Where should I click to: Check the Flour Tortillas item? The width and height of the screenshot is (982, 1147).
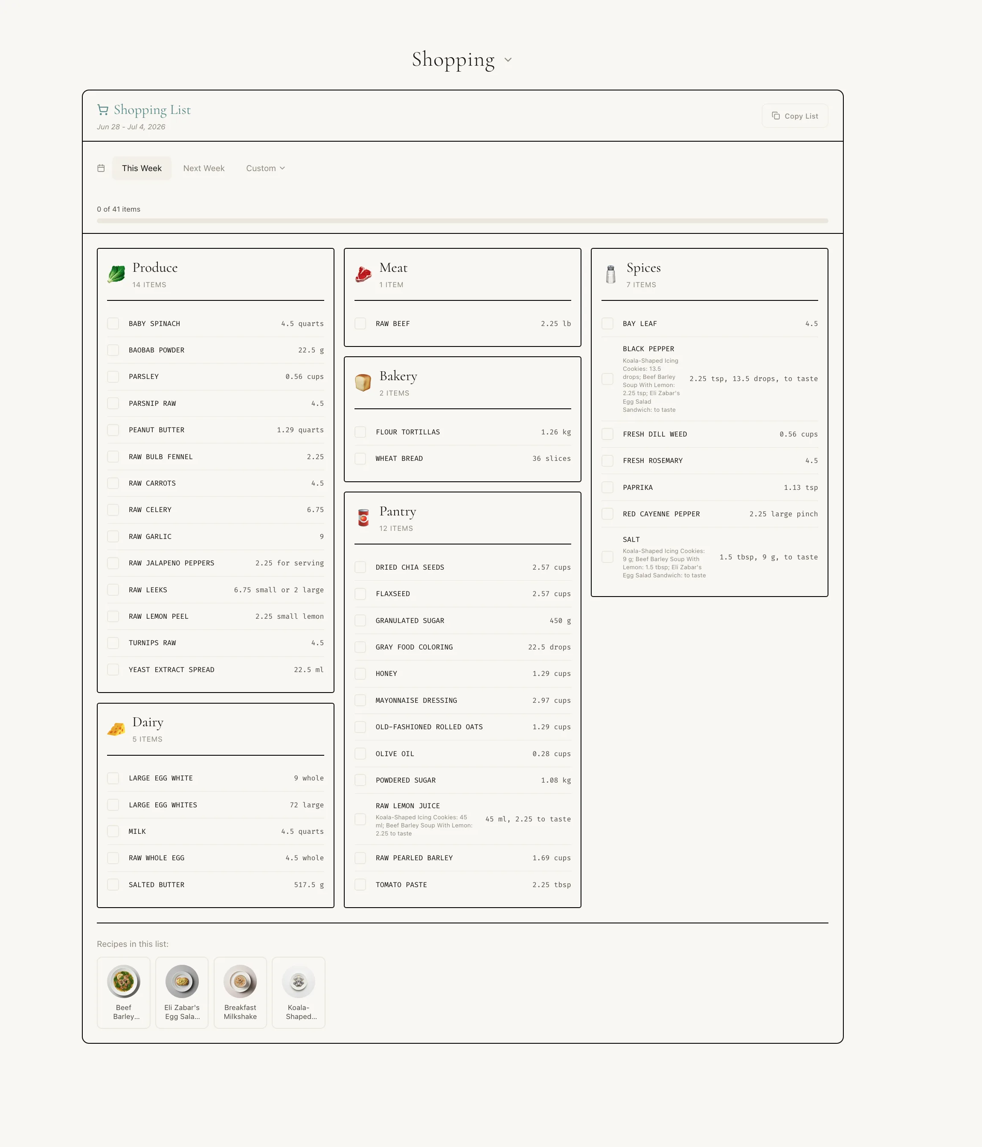[360, 432]
